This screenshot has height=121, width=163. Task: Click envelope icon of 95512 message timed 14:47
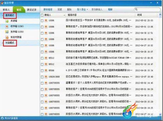pyautogui.click(x=46, y=64)
